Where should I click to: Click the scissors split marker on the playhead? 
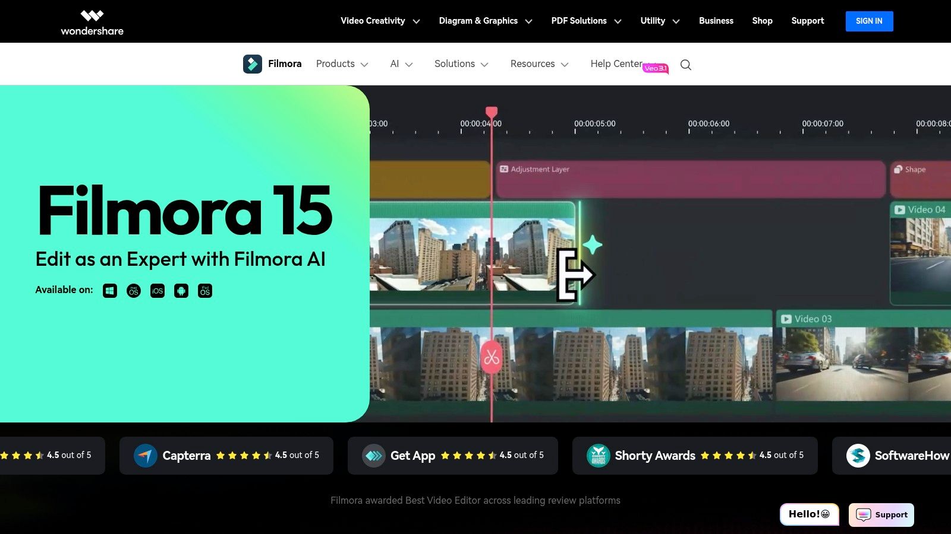(x=491, y=357)
